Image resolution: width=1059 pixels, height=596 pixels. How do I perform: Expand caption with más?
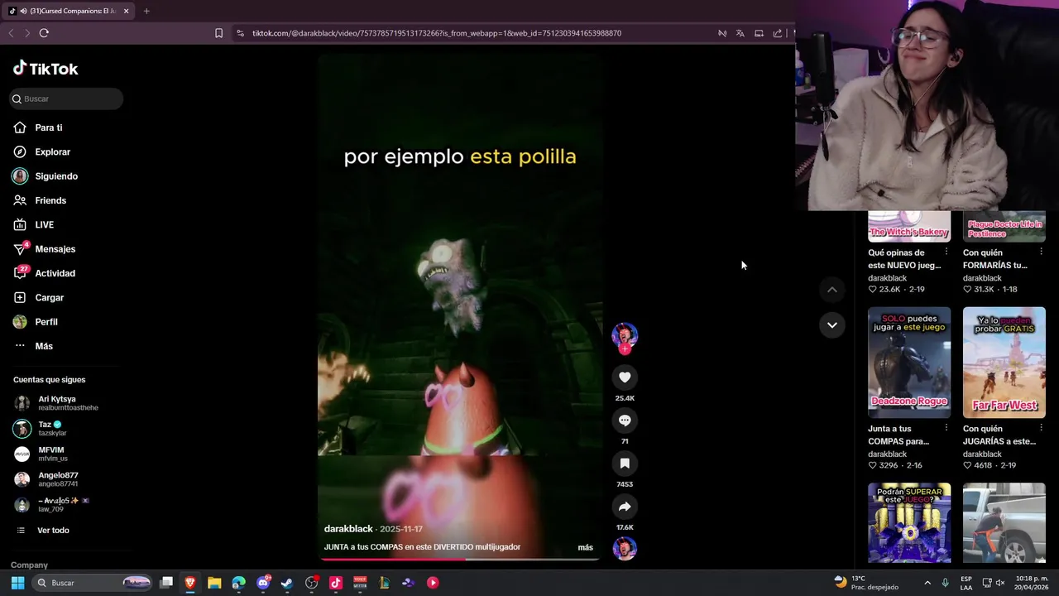pos(585,547)
